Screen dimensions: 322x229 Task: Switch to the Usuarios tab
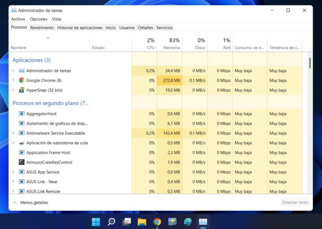pos(127,28)
